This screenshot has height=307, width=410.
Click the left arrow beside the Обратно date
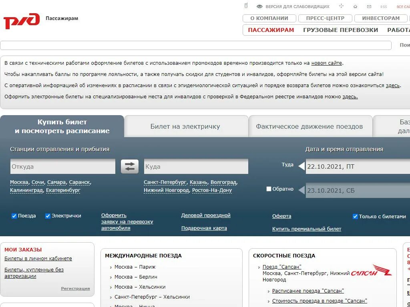pos(301,190)
